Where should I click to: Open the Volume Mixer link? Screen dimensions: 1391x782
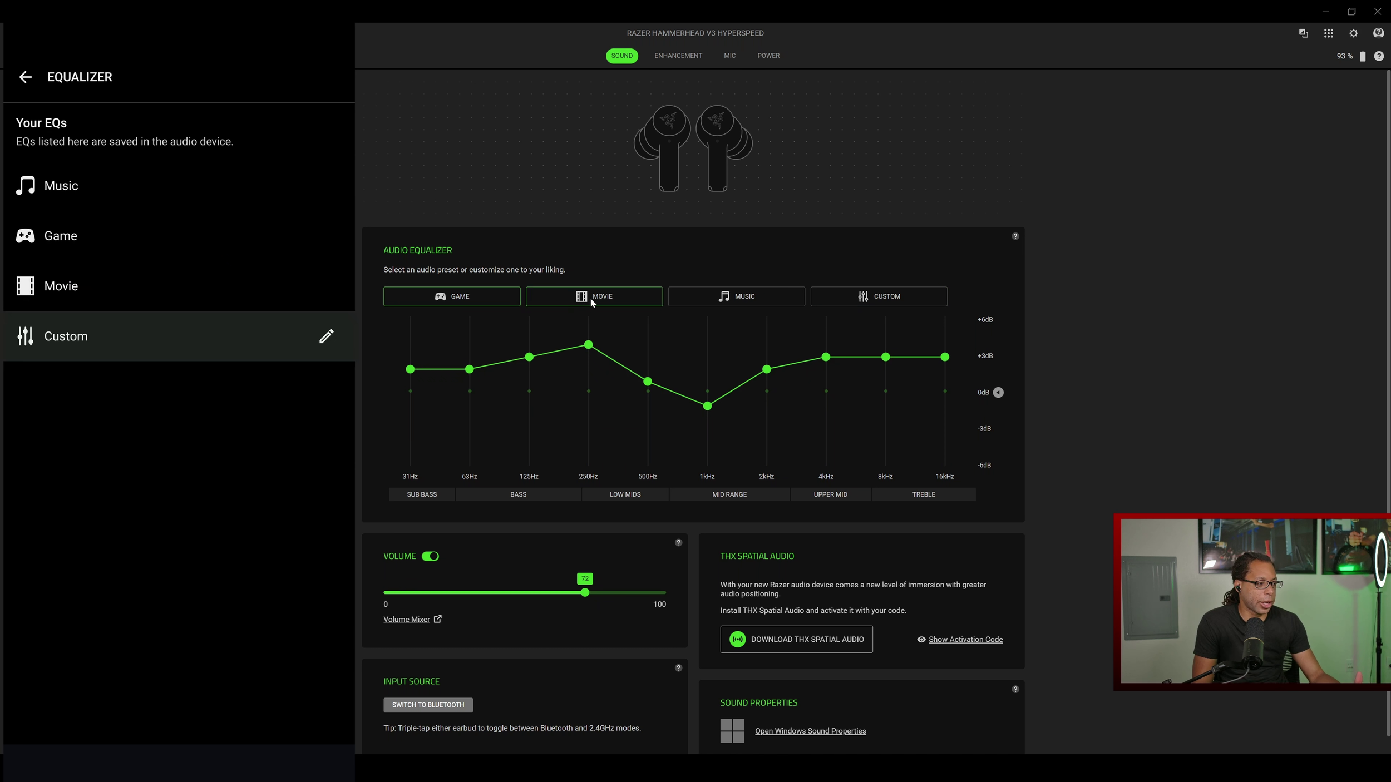tap(407, 620)
